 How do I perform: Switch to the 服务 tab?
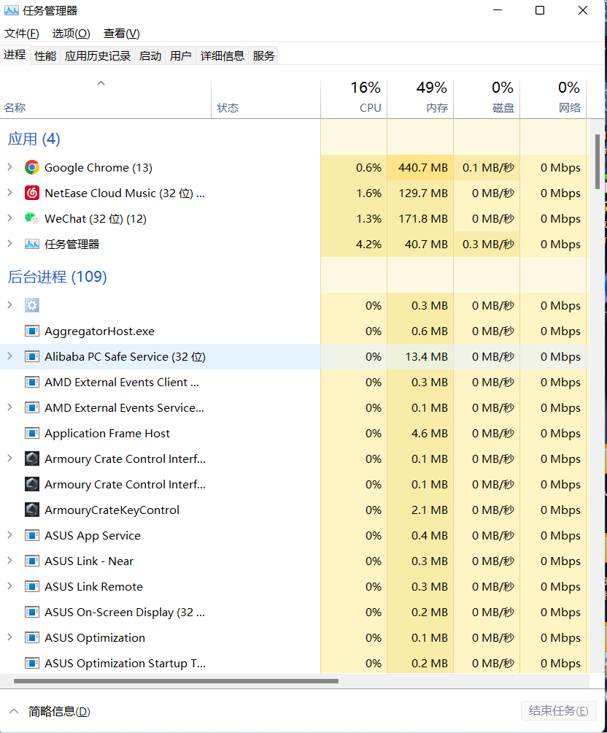coord(263,56)
